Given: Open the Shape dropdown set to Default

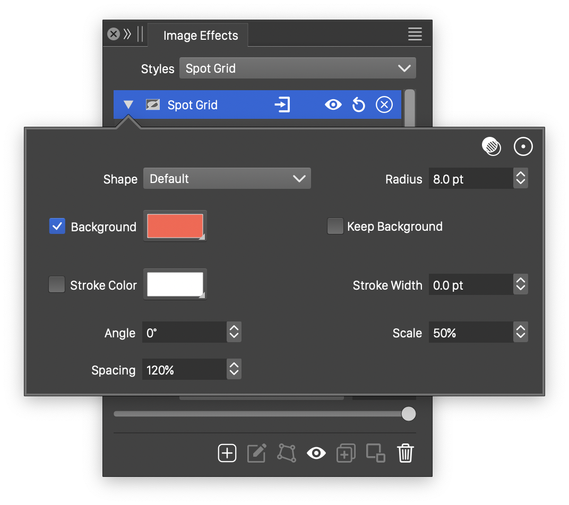Looking at the screenshot, I should click(x=227, y=179).
